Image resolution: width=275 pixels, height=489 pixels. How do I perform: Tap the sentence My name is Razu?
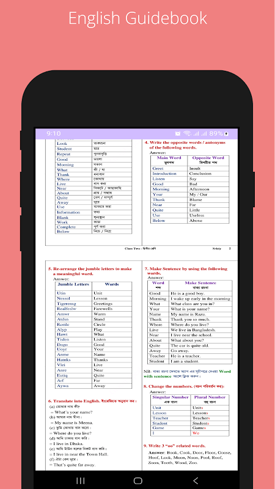coord(188,314)
